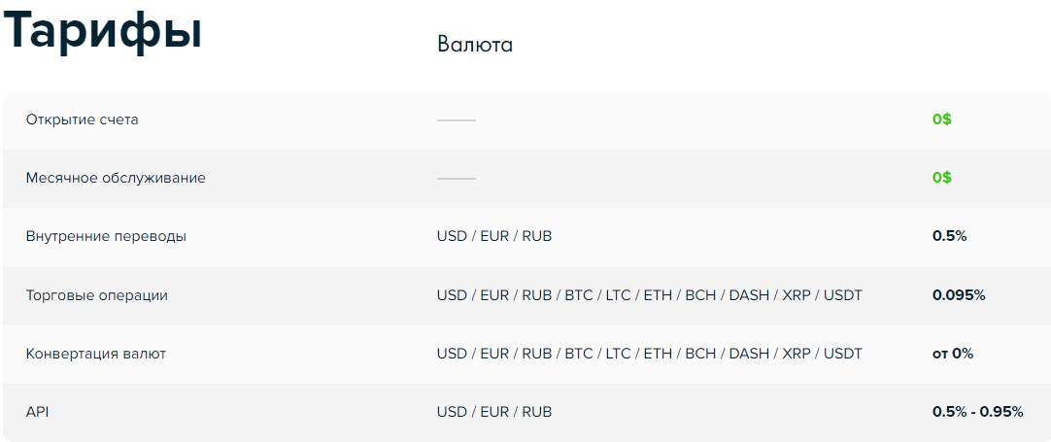Click the Месячное обслуживание row label

pos(116,179)
